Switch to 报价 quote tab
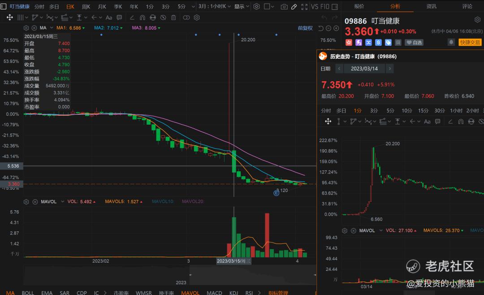The width and height of the screenshot is (484, 295). point(359,6)
